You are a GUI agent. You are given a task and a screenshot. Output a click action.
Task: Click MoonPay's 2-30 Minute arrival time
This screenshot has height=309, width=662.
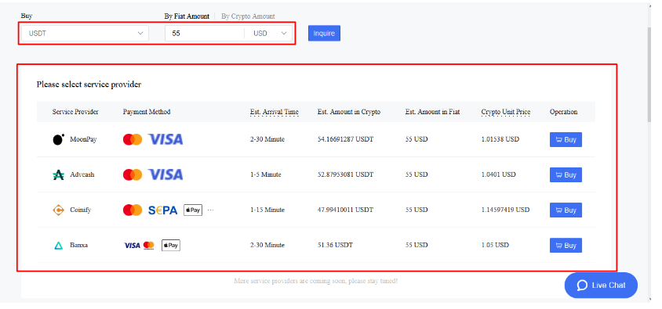(x=267, y=139)
